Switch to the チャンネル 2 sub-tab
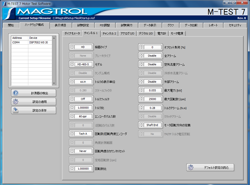The image size is (250, 185). [x=109, y=33]
